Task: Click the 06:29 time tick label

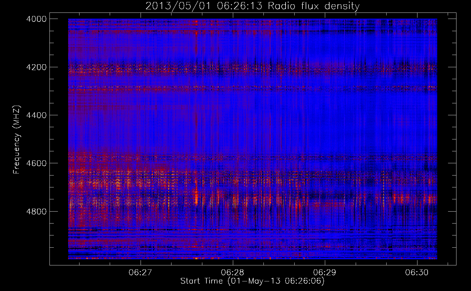Action: [x=325, y=273]
